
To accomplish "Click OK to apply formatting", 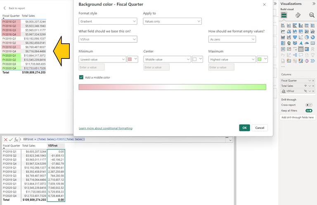I will 244,128.
